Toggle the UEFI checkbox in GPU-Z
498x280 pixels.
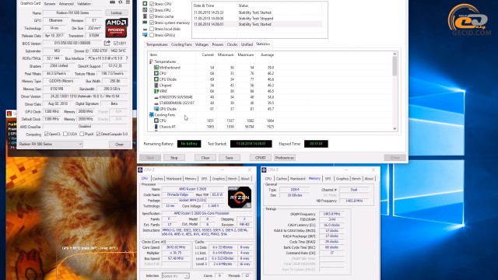[116, 43]
